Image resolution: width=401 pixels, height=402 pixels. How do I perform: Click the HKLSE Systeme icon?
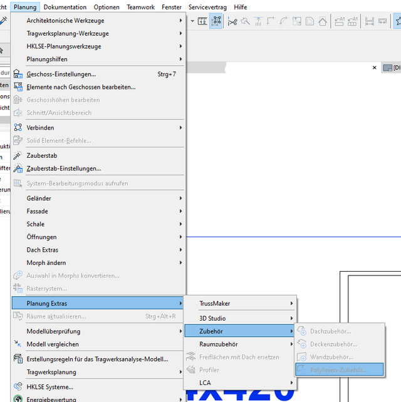coord(18,386)
